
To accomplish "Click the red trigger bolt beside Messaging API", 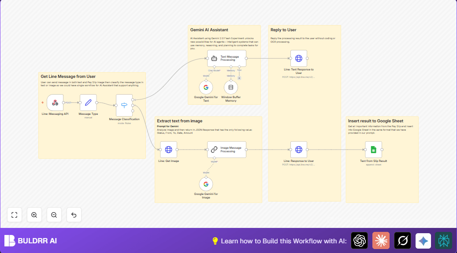I will click(43, 103).
